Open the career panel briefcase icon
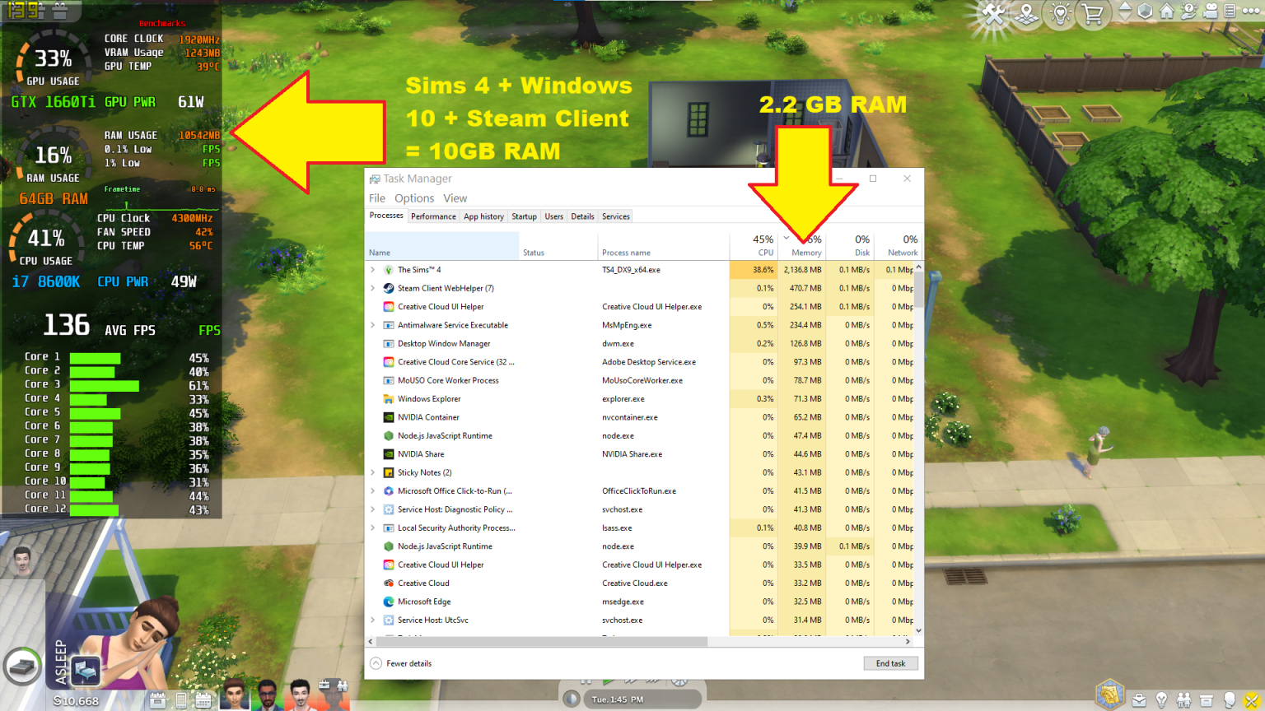 pos(1138,699)
